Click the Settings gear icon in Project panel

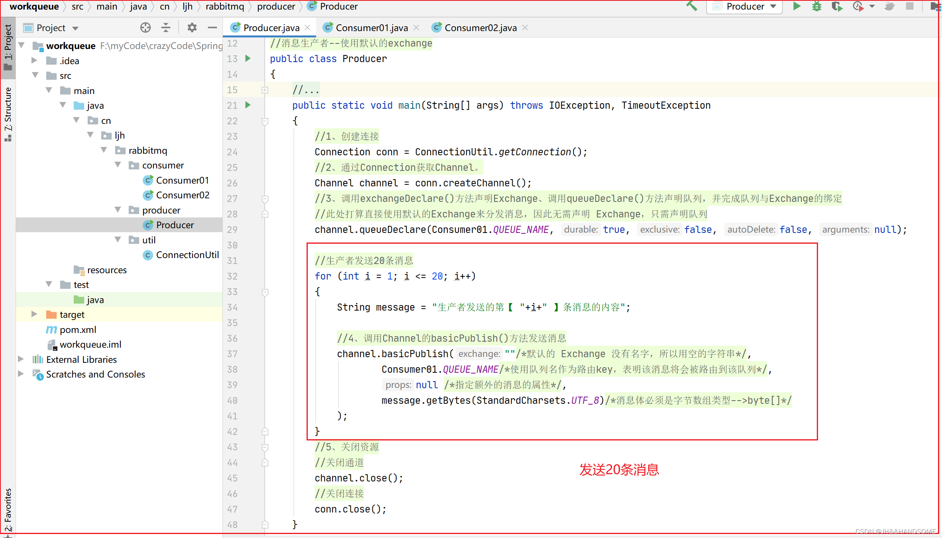tap(193, 28)
